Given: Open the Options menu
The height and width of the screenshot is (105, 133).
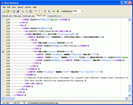Looking at the screenshot, I should click(x=28, y=7).
